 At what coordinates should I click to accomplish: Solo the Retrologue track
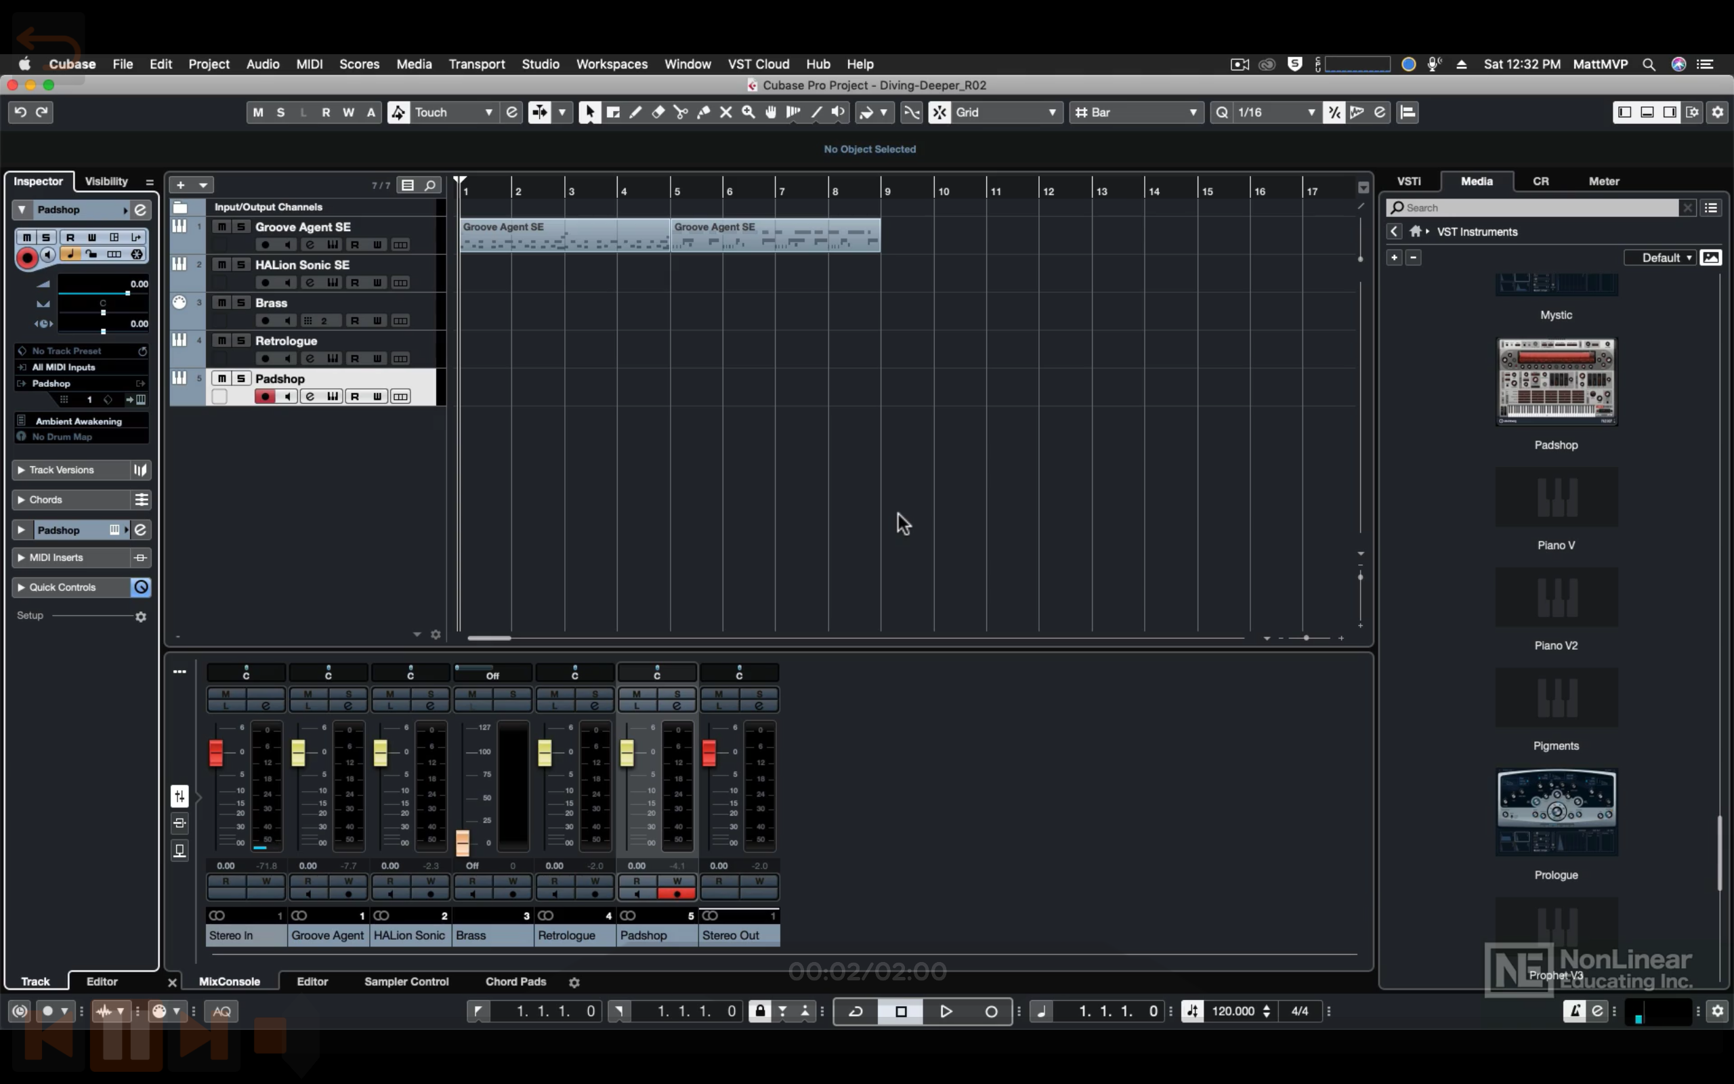click(x=241, y=341)
